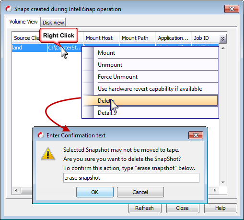The width and height of the screenshot is (244, 220).
Task: Close the Snaps created during IntelliSnap window
Action: (x=232, y=9)
